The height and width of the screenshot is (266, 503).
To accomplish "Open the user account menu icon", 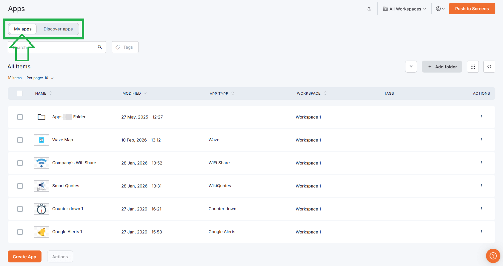I will click(x=440, y=9).
